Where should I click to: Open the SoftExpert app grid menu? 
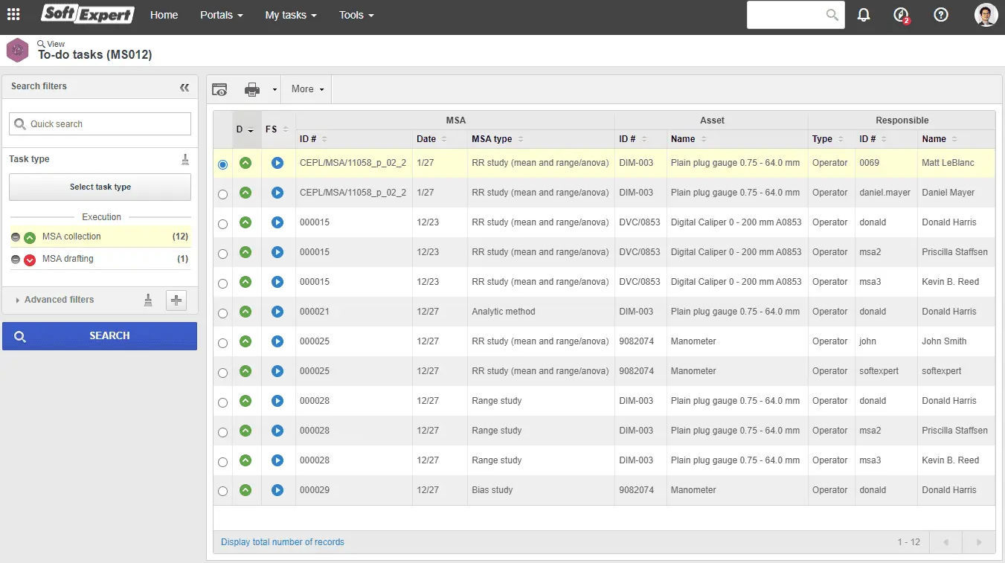point(13,14)
